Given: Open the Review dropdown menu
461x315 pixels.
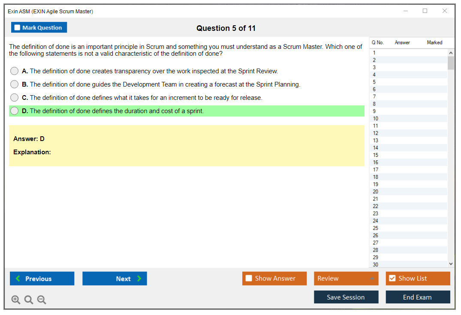Looking at the screenshot, I should click(x=346, y=279).
